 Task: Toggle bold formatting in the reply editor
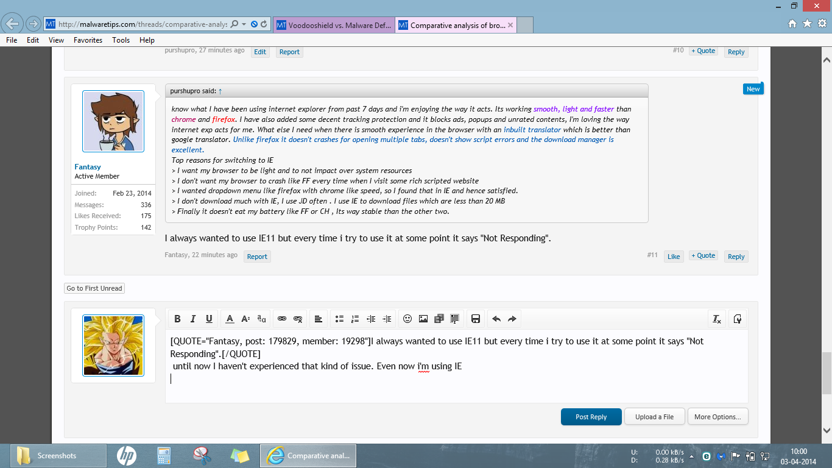(177, 319)
